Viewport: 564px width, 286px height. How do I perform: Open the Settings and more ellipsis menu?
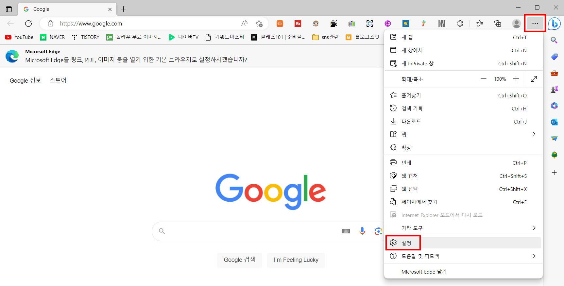tap(535, 23)
